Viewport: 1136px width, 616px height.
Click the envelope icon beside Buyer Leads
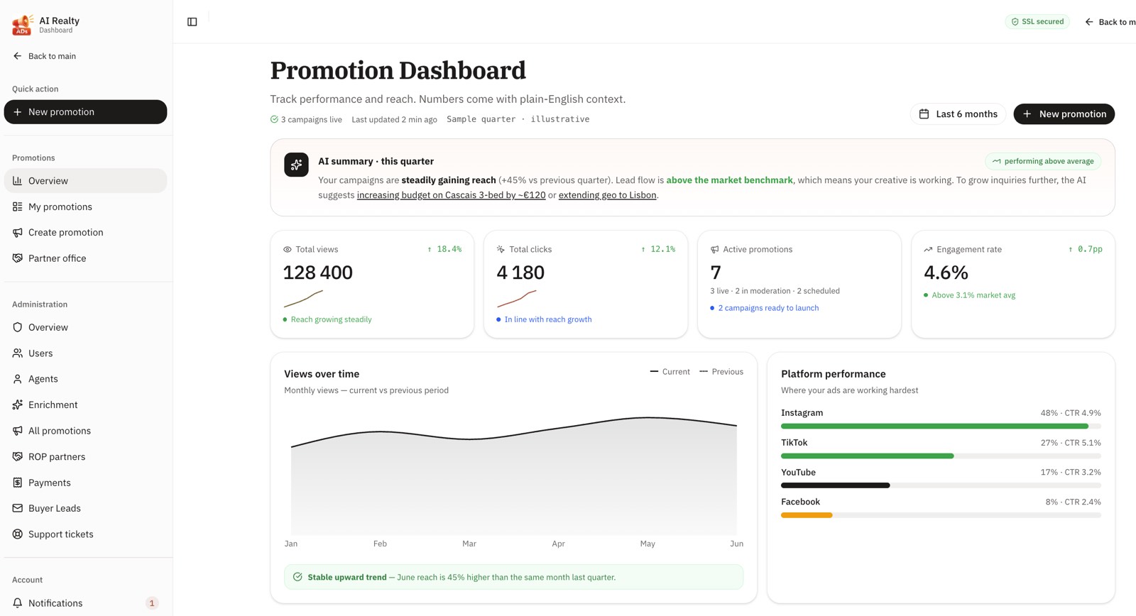pyautogui.click(x=18, y=508)
